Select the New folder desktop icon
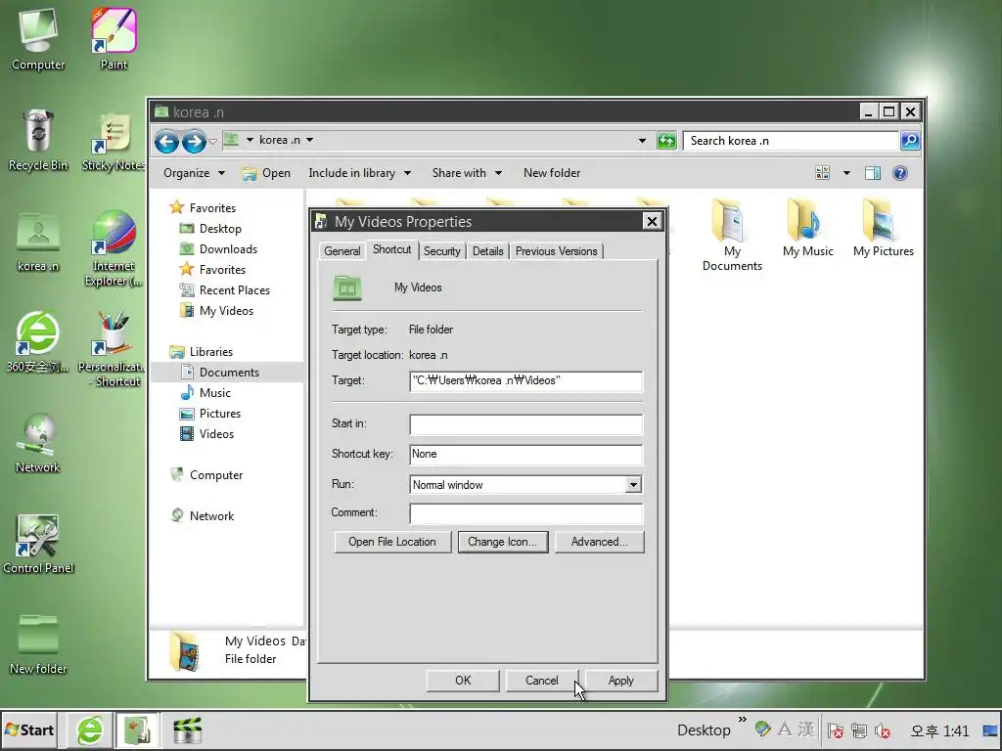This screenshot has width=1002, height=751. click(38, 643)
